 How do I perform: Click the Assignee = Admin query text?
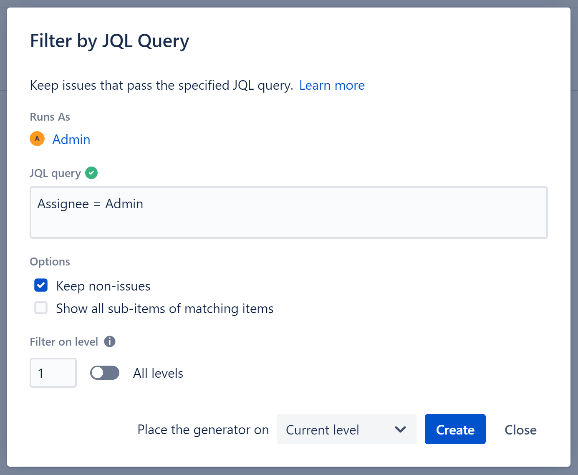(x=90, y=204)
